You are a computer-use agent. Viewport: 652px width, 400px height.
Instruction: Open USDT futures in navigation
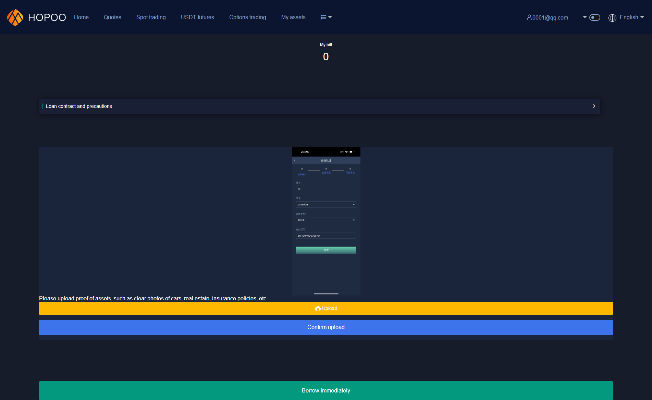[197, 17]
